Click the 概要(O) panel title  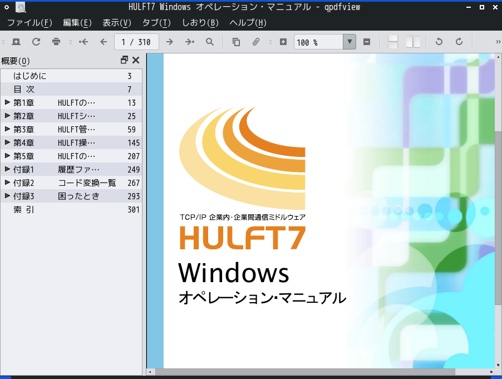(x=16, y=61)
